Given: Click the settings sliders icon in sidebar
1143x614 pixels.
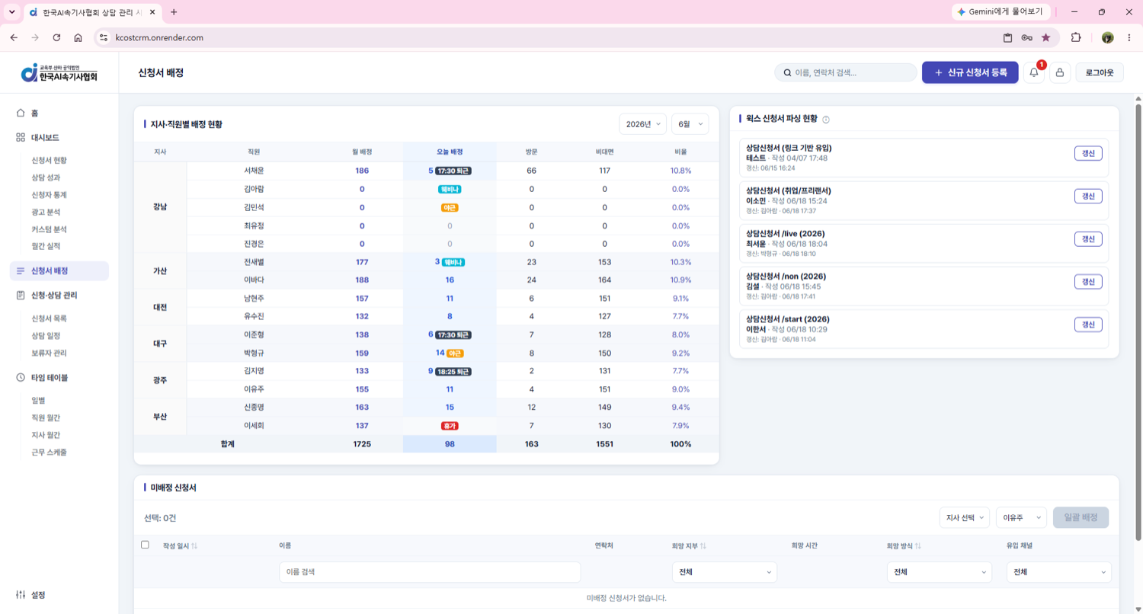Looking at the screenshot, I should tap(21, 594).
